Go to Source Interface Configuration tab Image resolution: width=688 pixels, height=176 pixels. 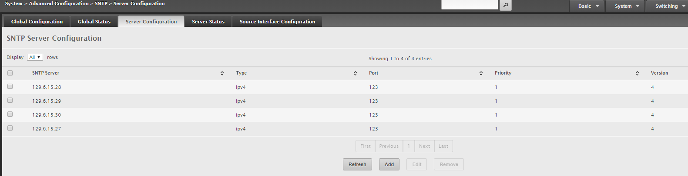(x=277, y=22)
